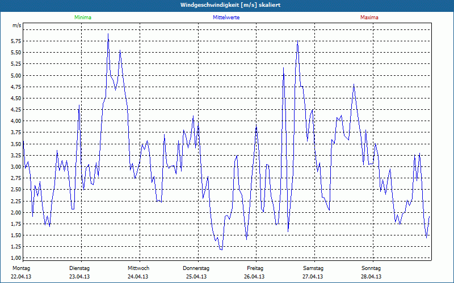Click the Mittelwerte legend label
The width and height of the screenshot is (454, 283).
(226, 18)
